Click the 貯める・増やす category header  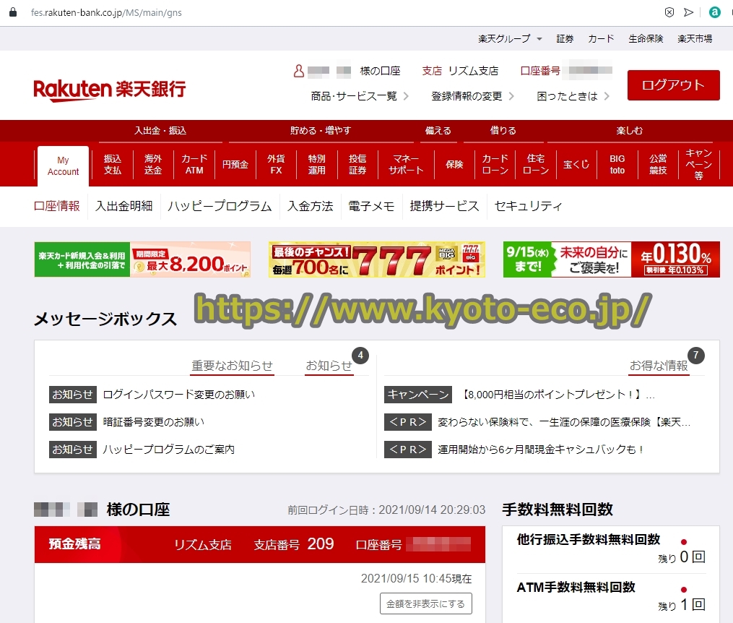coord(321,131)
